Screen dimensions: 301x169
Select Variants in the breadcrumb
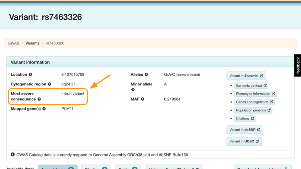(32, 43)
